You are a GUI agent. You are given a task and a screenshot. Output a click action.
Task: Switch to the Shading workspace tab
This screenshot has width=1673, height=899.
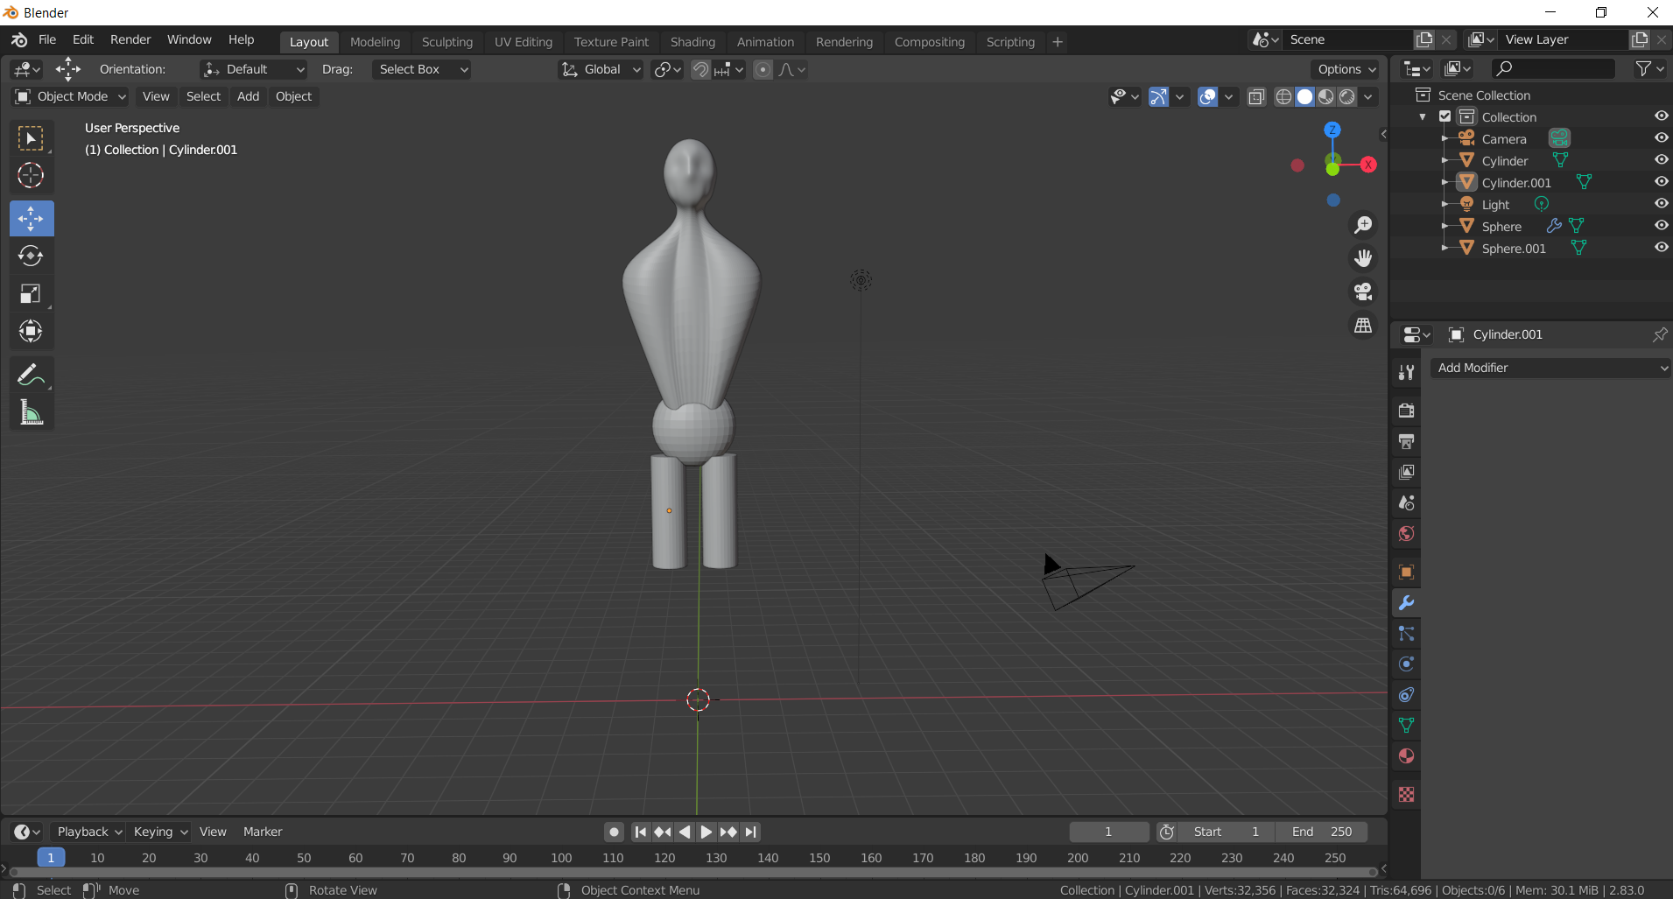692,42
